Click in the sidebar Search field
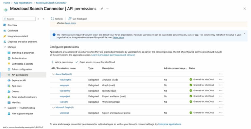251x129 pixels. click(x=19, y=19)
